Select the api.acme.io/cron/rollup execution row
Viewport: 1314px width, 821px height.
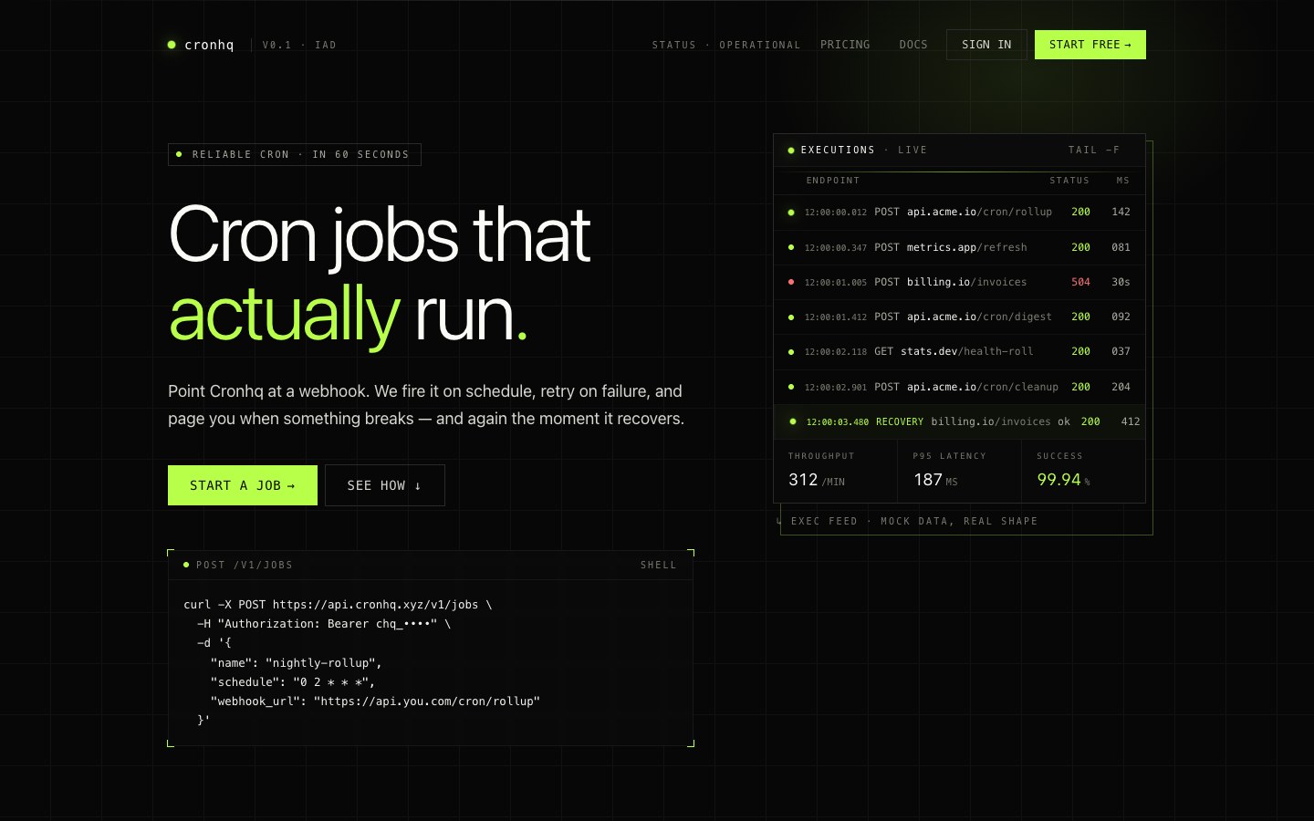coord(959,213)
